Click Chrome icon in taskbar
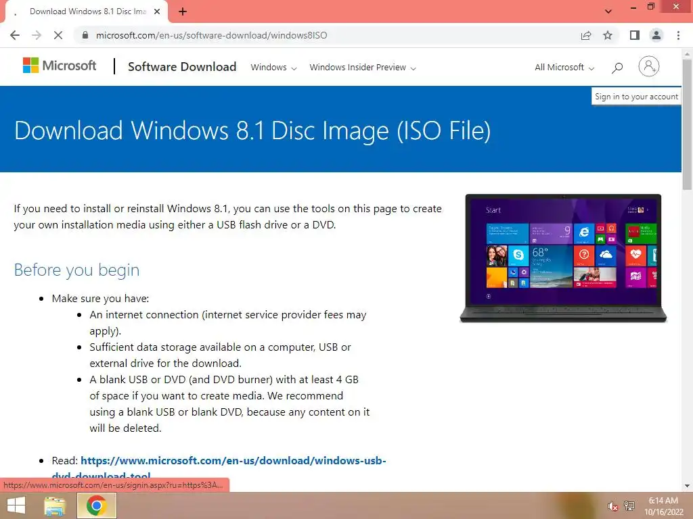 coord(97,505)
